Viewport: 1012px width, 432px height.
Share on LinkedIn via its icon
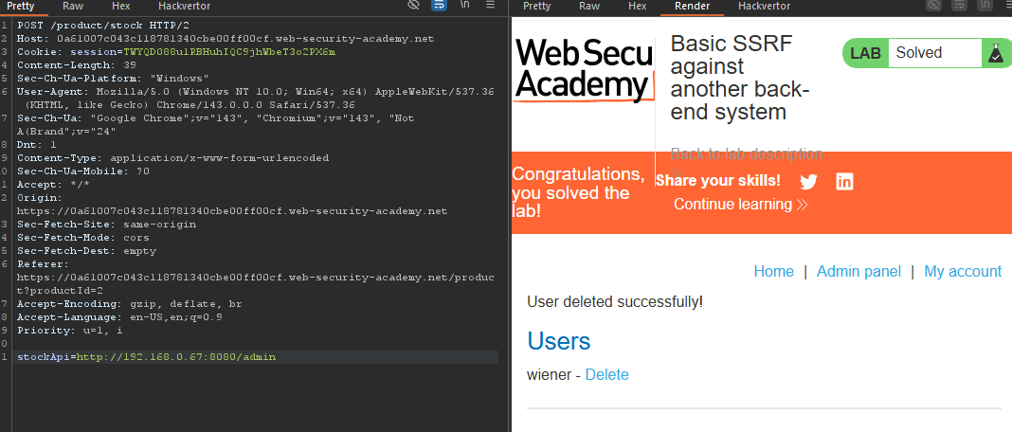[844, 182]
